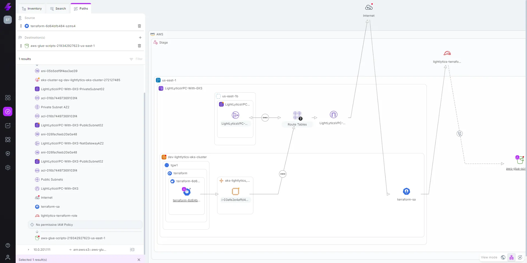The image size is (527, 263).
Task: Click the LightLyticsVPC-With-EKS VPC label in graph
Action: pyautogui.click(x=184, y=88)
